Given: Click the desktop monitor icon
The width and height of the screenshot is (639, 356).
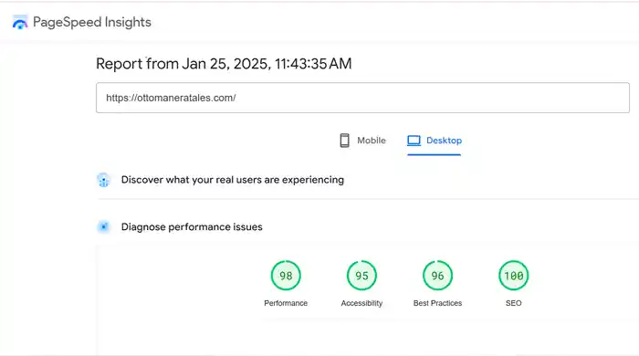Looking at the screenshot, I should point(414,141).
